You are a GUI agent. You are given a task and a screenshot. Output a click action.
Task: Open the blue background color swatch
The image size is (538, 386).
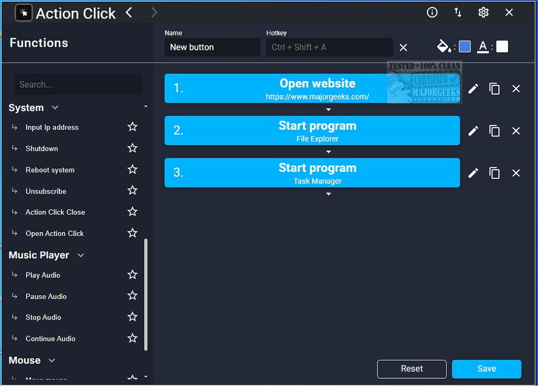coord(465,46)
